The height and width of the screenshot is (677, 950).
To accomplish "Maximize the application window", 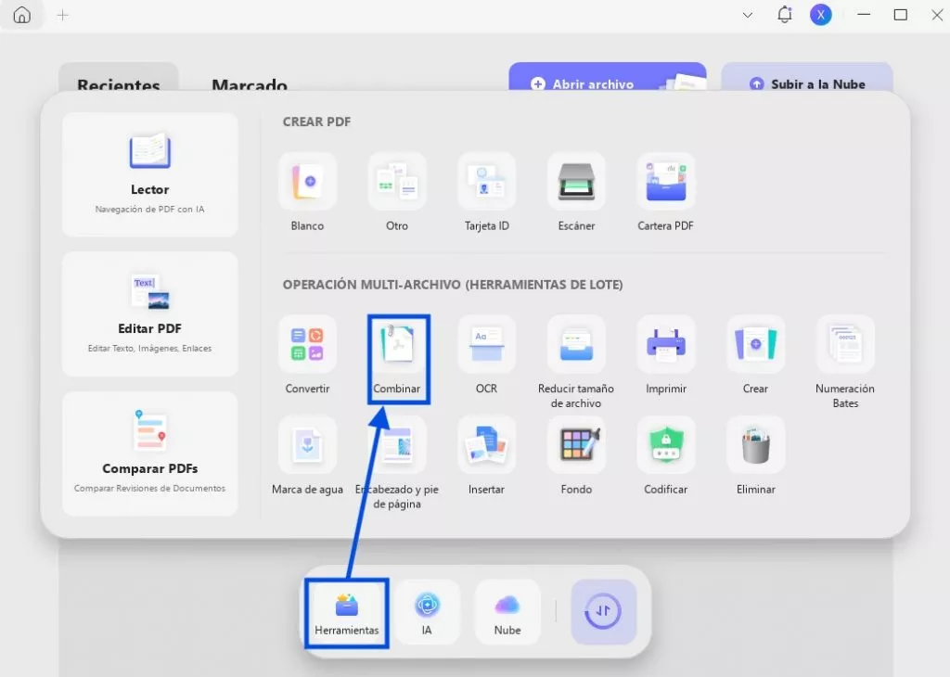I will pos(901,15).
